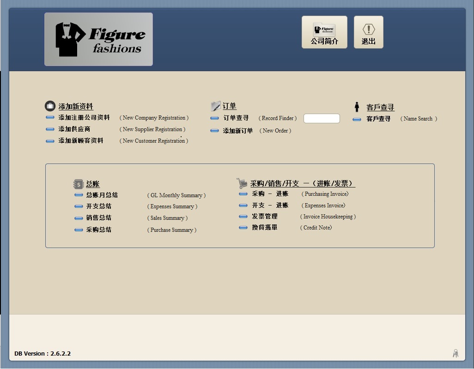Click the blue bullet for New Supplier Registration
Viewport: 474px width, 369px height.
[x=50, y=129]
